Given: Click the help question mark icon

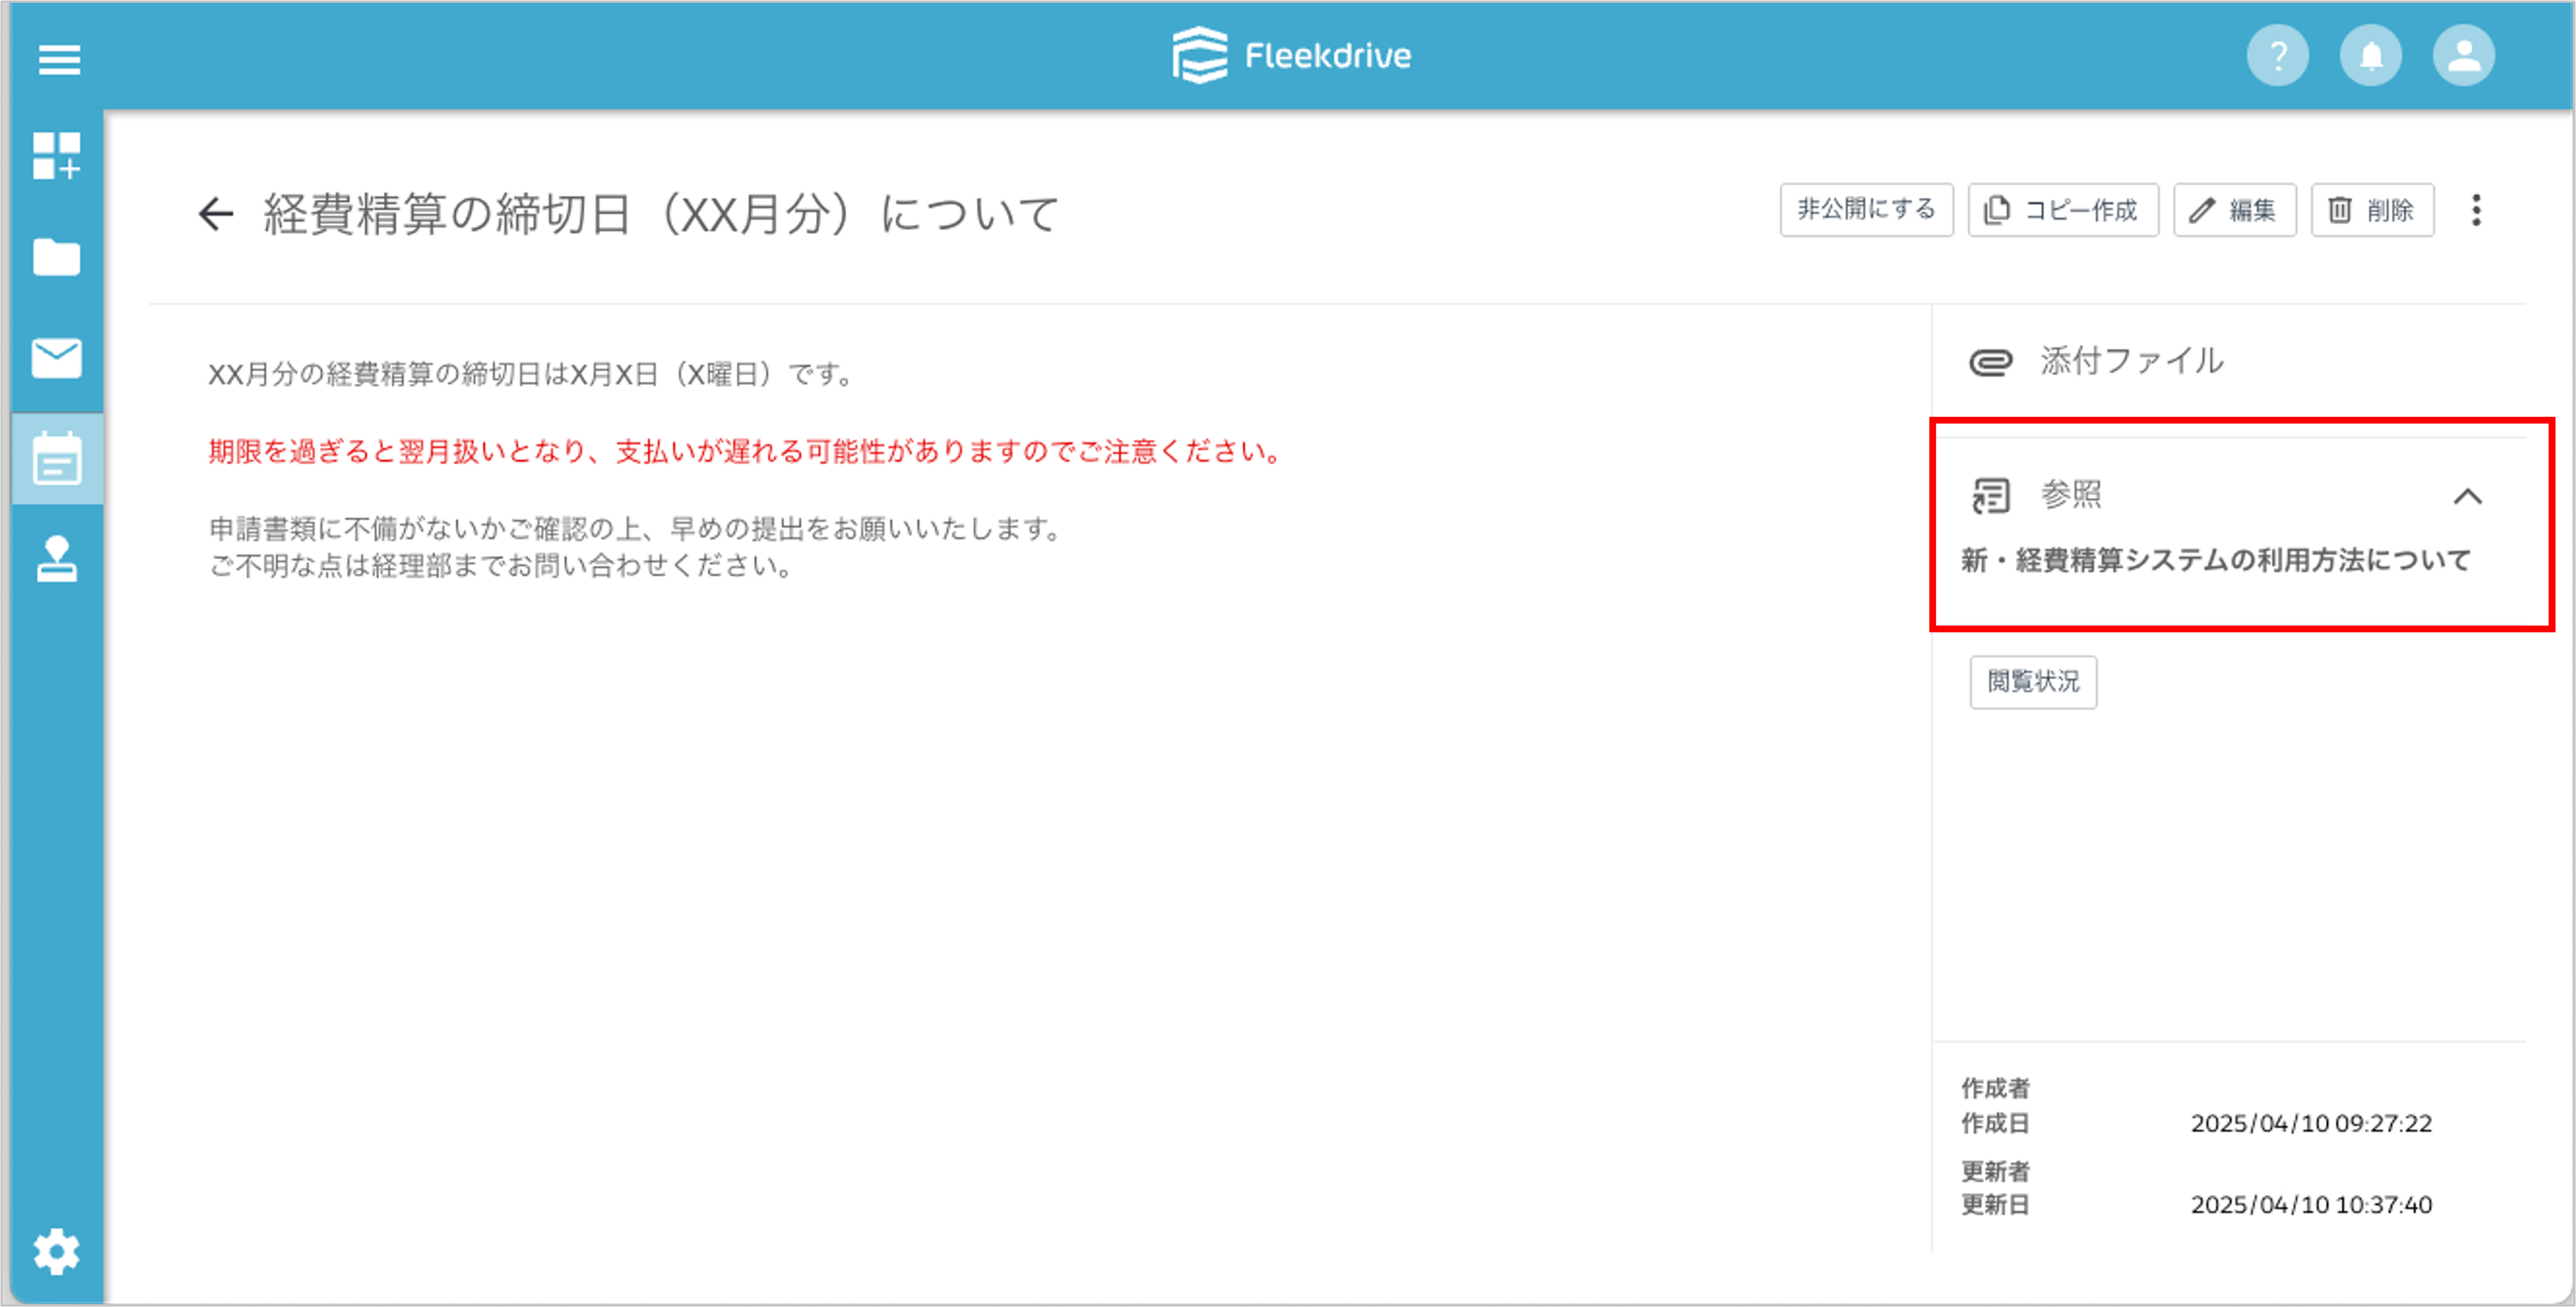Looking at the screenshot, I should (x=2277, y=56).
